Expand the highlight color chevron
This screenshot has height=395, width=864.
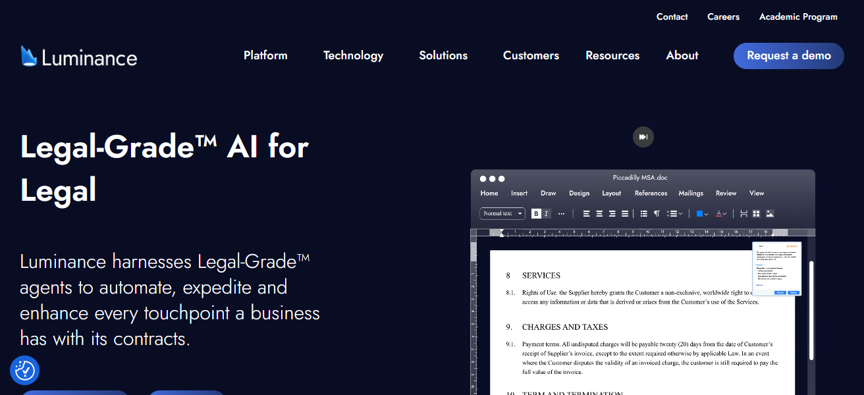[706, 213]
